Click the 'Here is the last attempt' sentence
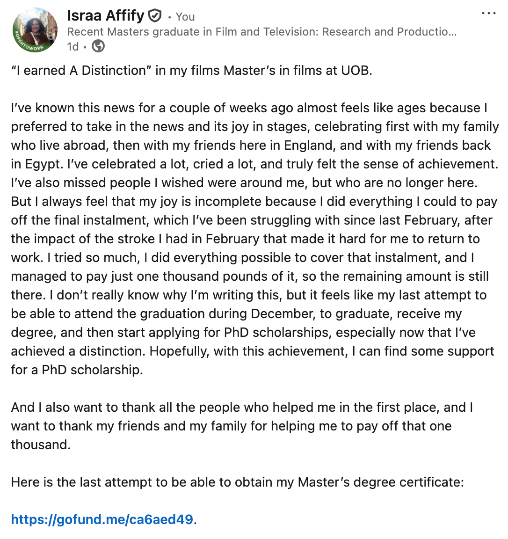 tap(237, 482)
